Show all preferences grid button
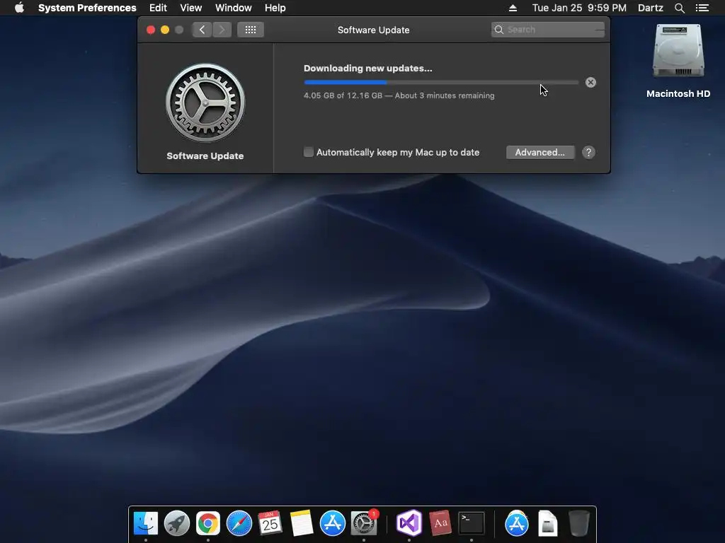This screenshot has width=725, height=543. tap(251, 30)
